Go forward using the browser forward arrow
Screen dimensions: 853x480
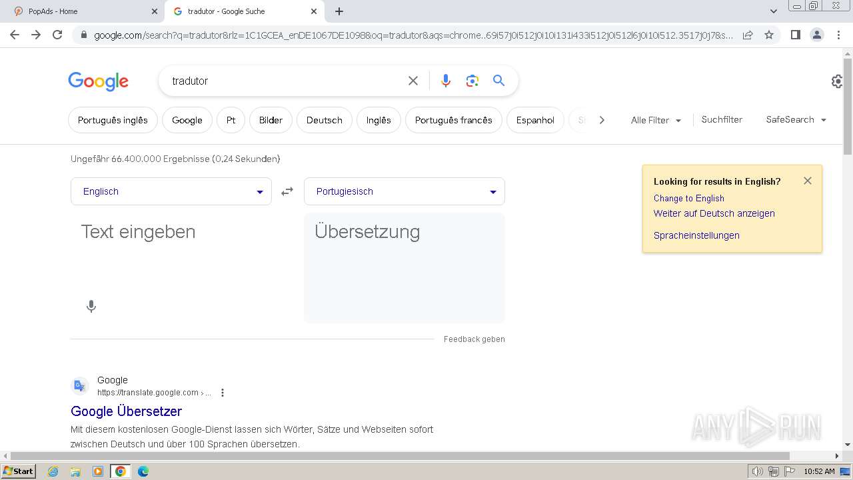coord(36,35)
